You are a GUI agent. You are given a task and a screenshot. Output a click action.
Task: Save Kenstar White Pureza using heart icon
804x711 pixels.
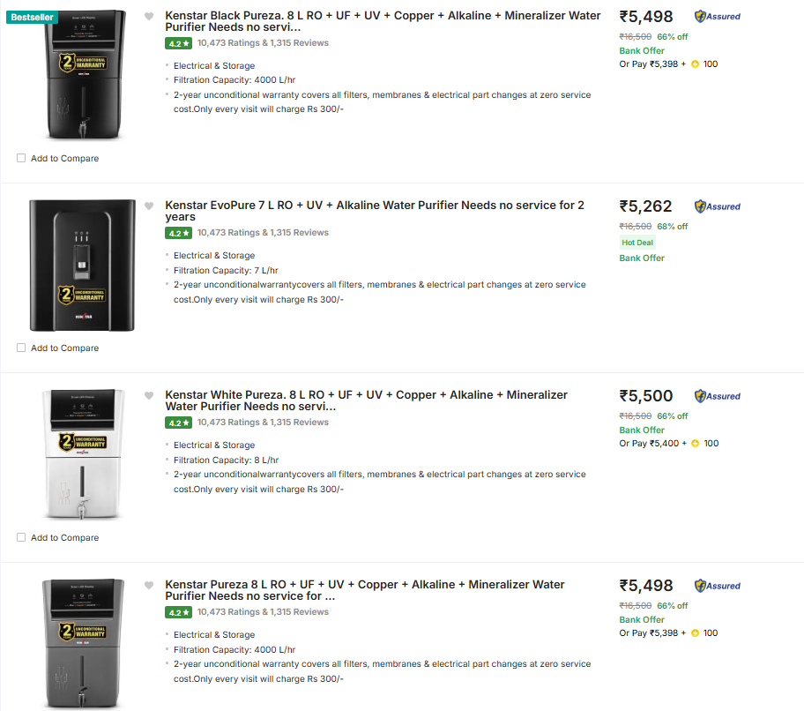(x=149, y=395)
